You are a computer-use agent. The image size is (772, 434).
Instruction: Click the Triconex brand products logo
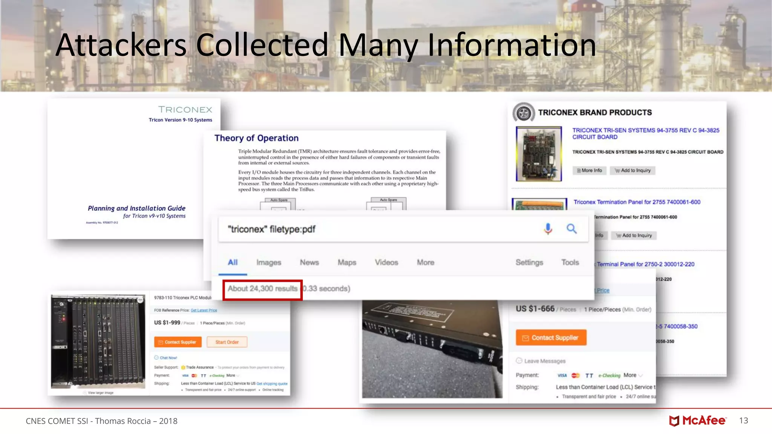(524, 112)
